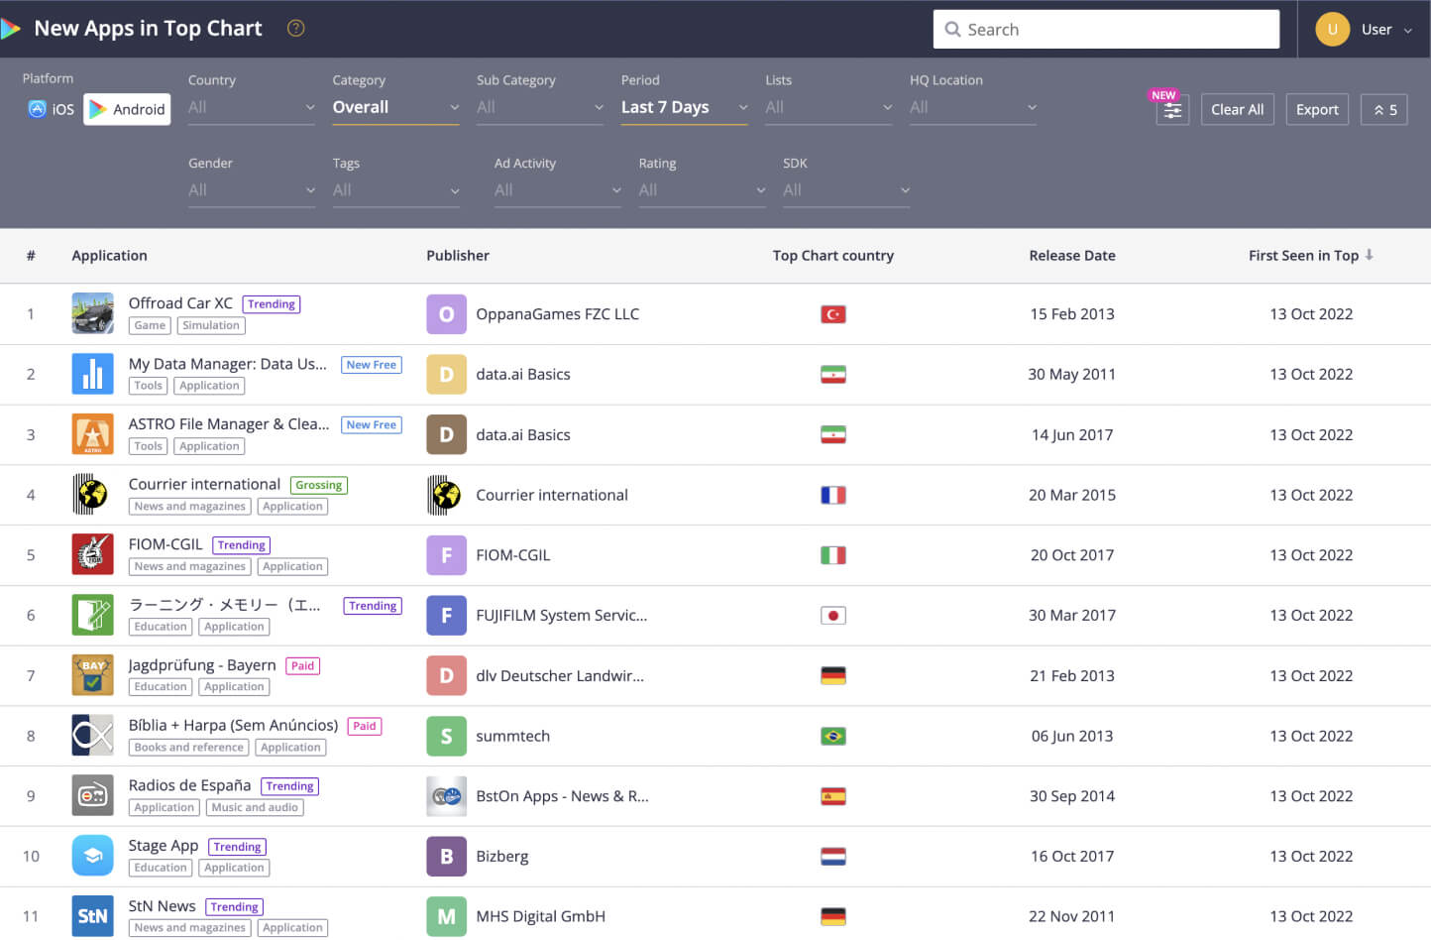
Task: Sort by the Publisher column header
Action: click(458, 256)
